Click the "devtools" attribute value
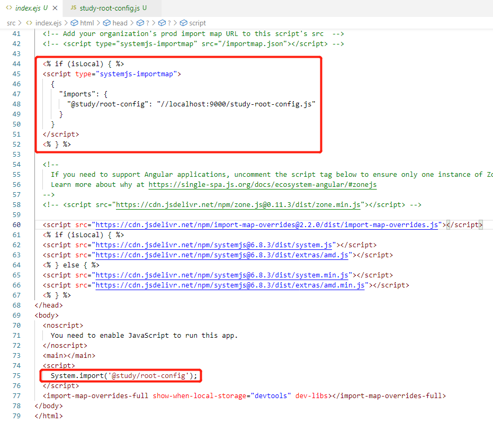Screen dimensions: 493x423 (x=271, y=395)
